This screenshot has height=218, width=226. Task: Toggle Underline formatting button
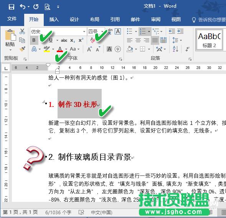[51, 40]
